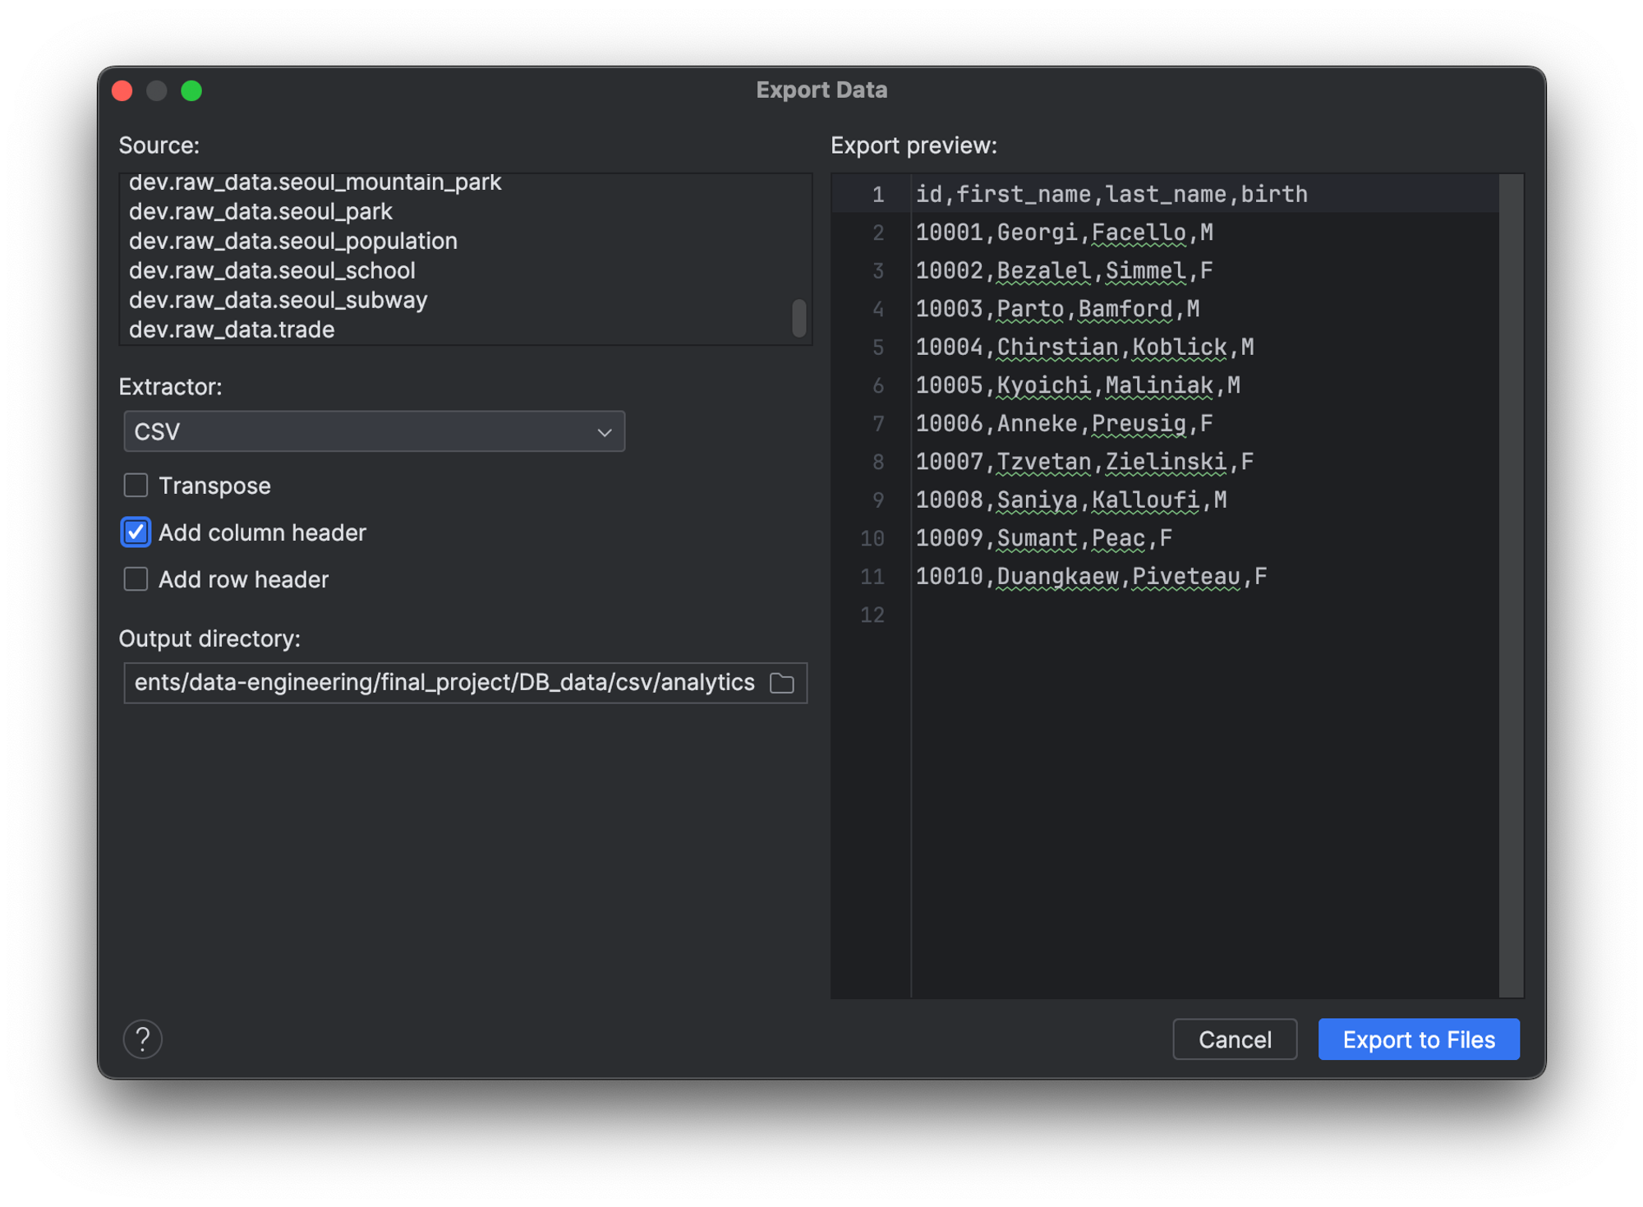
Task: Open the help question mark button
Action: (143, 1039)
